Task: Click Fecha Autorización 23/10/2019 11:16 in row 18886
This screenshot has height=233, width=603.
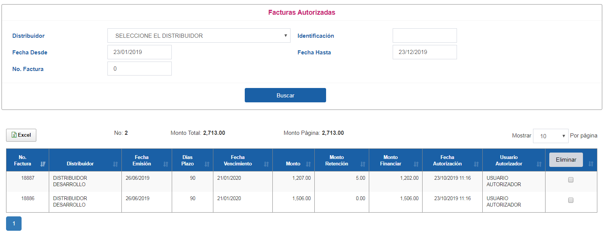Action: point(452,198)
